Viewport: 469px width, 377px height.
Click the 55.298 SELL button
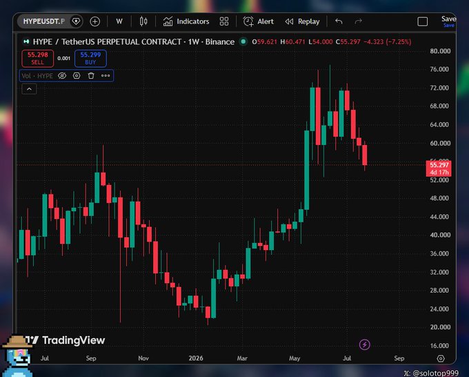pos(38,59)
